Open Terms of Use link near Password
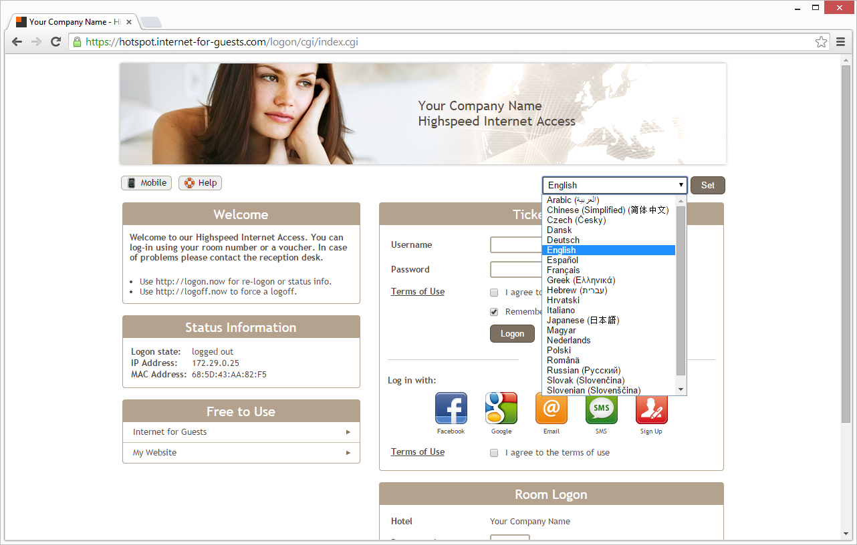Image resolution: width=857 pixels, height=545 pixels. point(418,292)
